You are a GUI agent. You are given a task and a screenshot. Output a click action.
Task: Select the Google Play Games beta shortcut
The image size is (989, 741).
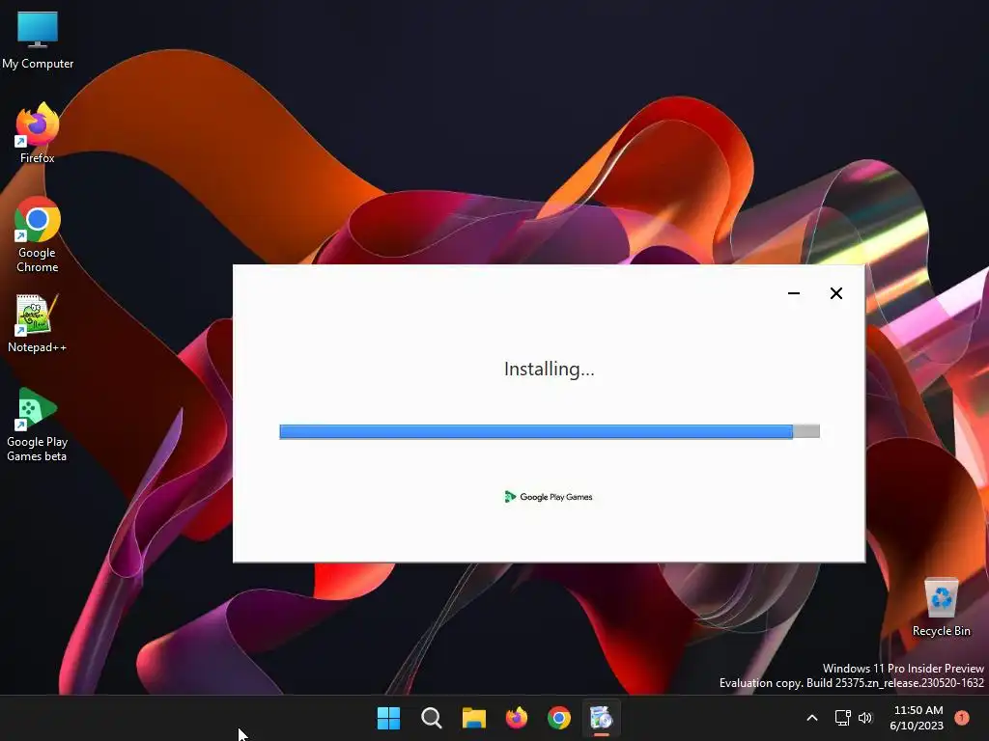pyautogui.click(x=38, y=425)
